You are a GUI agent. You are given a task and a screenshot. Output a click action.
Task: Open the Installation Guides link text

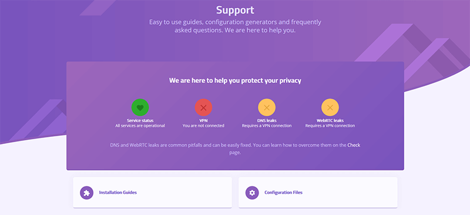pos(118,193)
